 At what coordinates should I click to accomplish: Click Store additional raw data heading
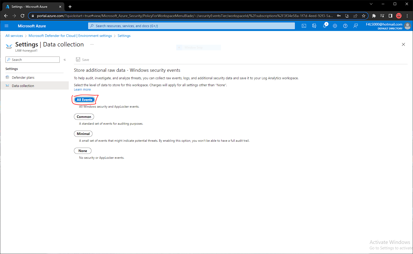tap(127, 70)
